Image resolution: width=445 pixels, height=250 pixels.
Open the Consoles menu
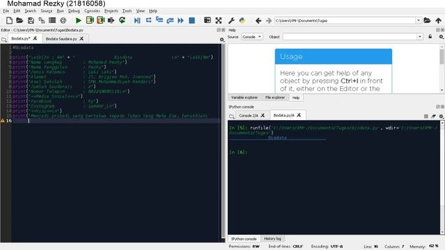[92, 11]
